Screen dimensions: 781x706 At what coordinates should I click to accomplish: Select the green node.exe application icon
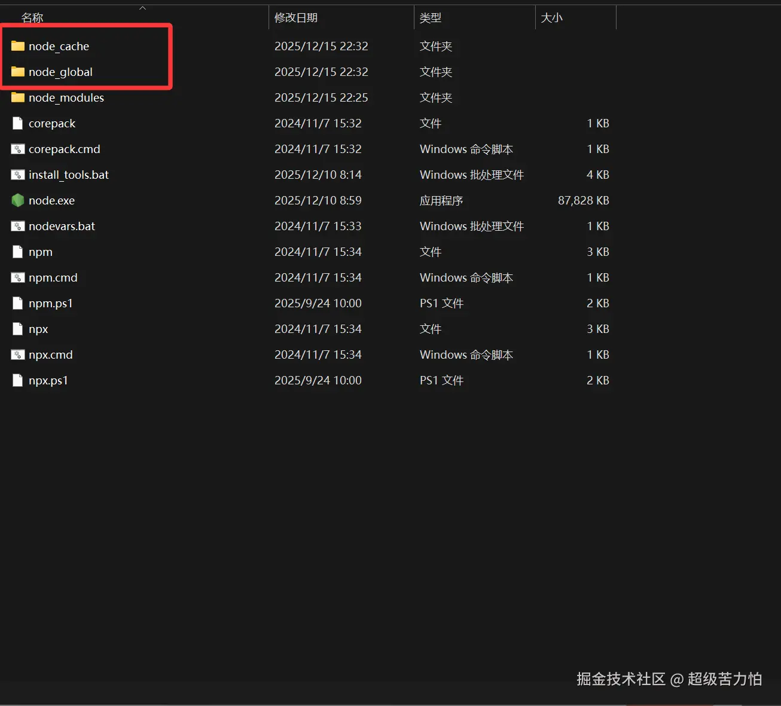point(18,200)
